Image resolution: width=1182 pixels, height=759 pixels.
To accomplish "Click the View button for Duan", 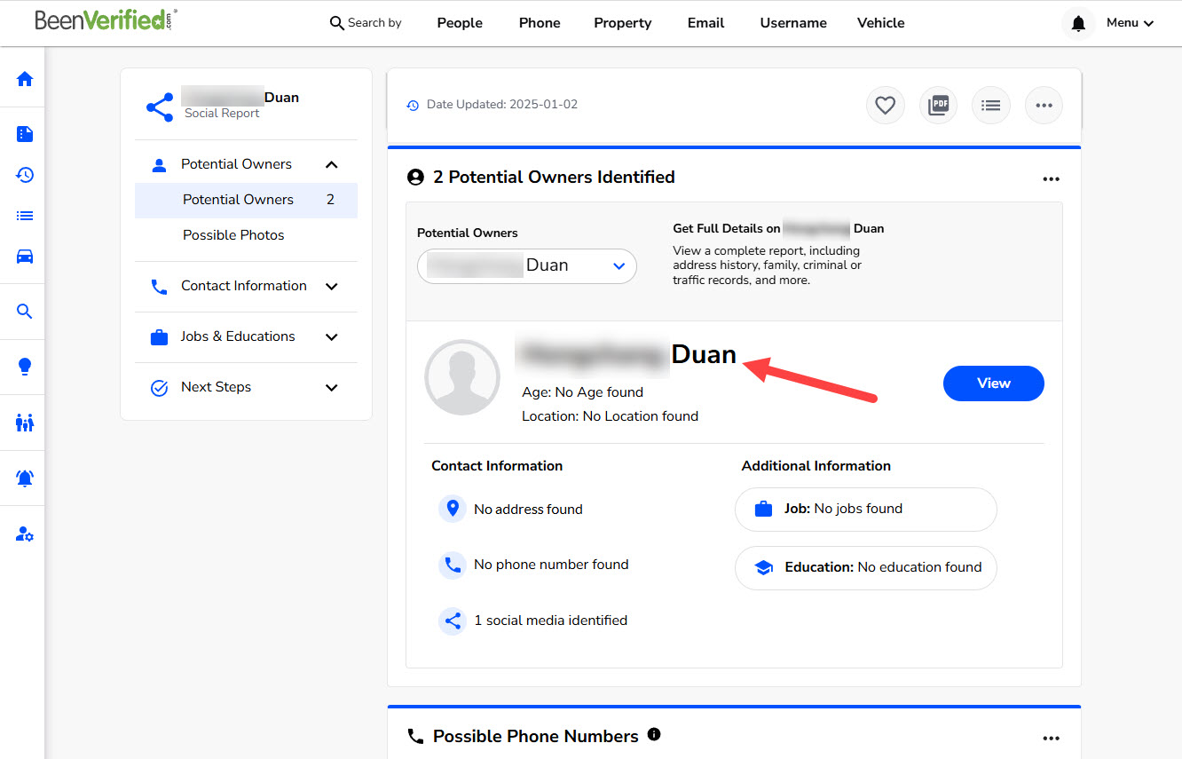I will point(993,383).
